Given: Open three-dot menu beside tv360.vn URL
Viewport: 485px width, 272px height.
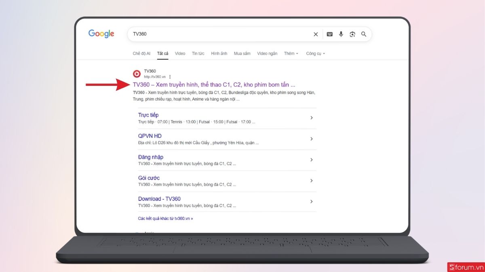Looking at the screenshot, I should [170, 77].
